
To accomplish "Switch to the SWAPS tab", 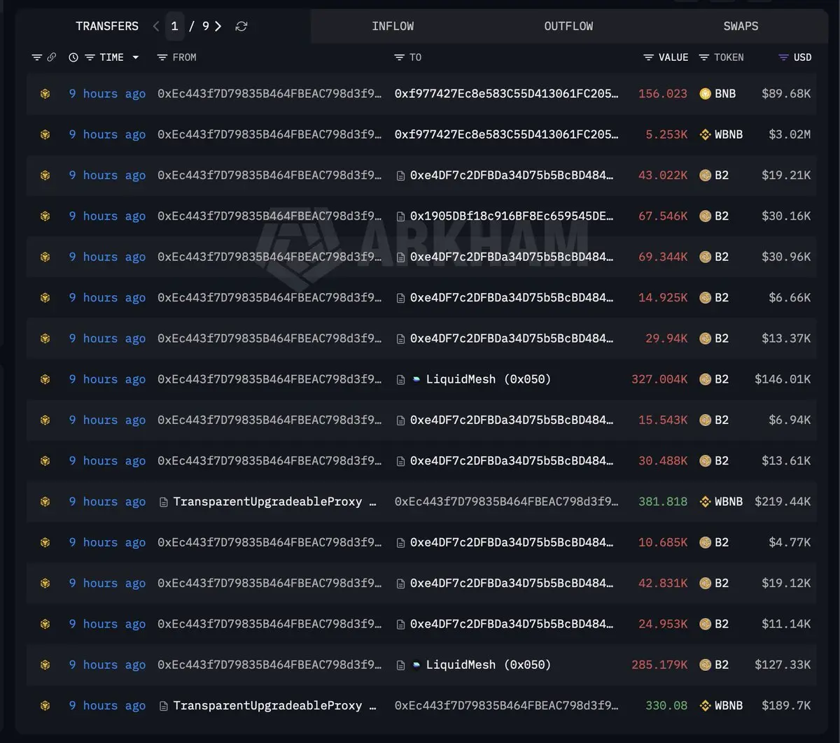I will click(741, 27).
